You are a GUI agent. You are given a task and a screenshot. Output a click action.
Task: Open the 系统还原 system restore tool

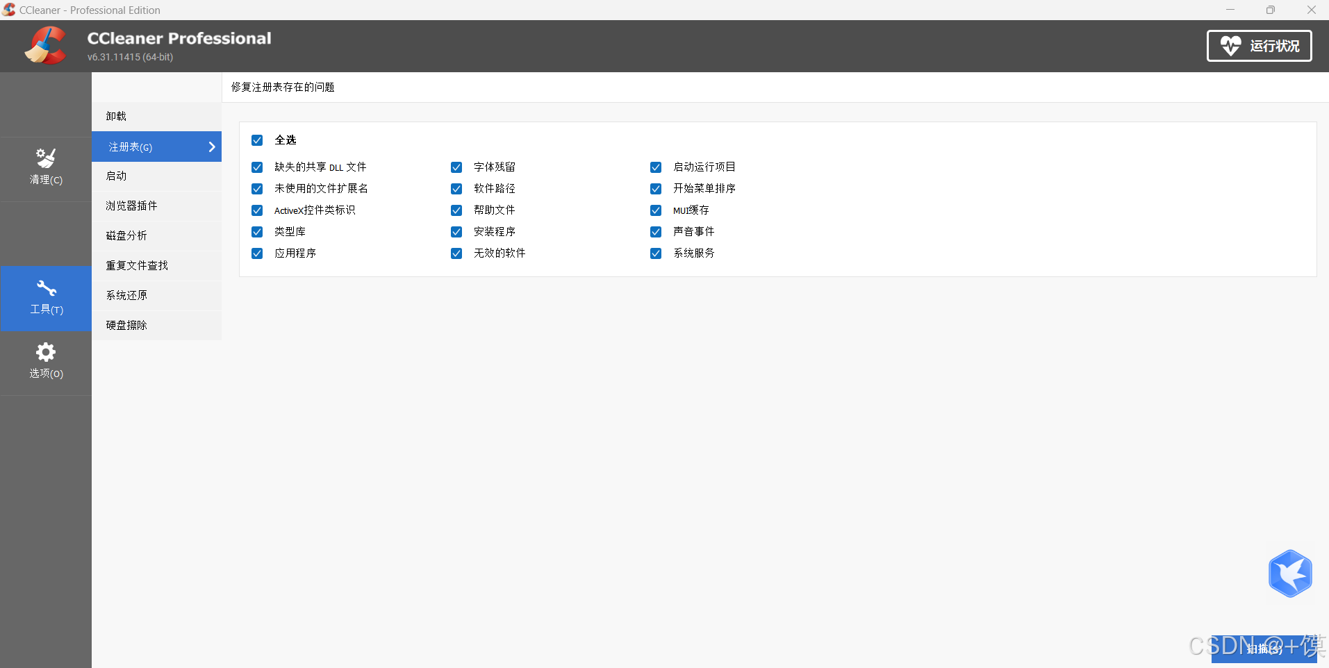pos(156,295)
